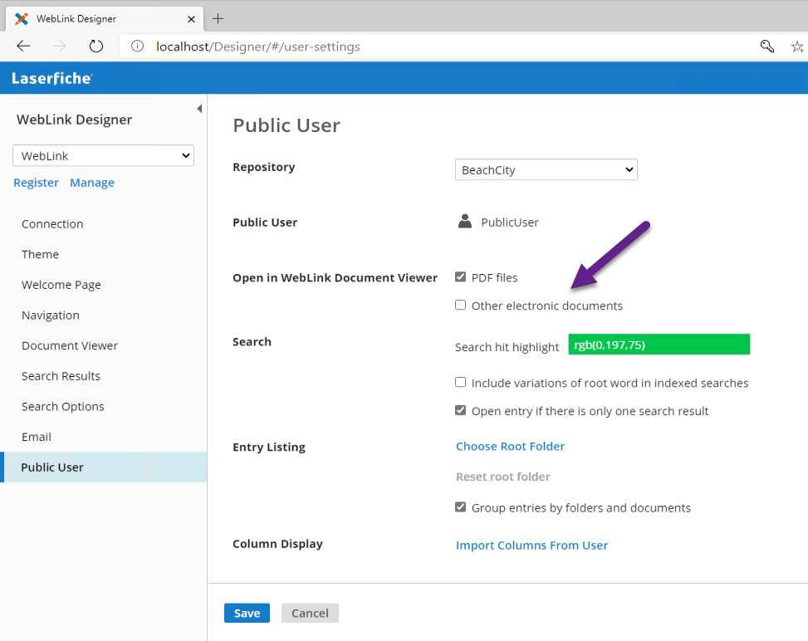
Task: Click the WebLink Designer browser tab
Action: click(105, 19)
